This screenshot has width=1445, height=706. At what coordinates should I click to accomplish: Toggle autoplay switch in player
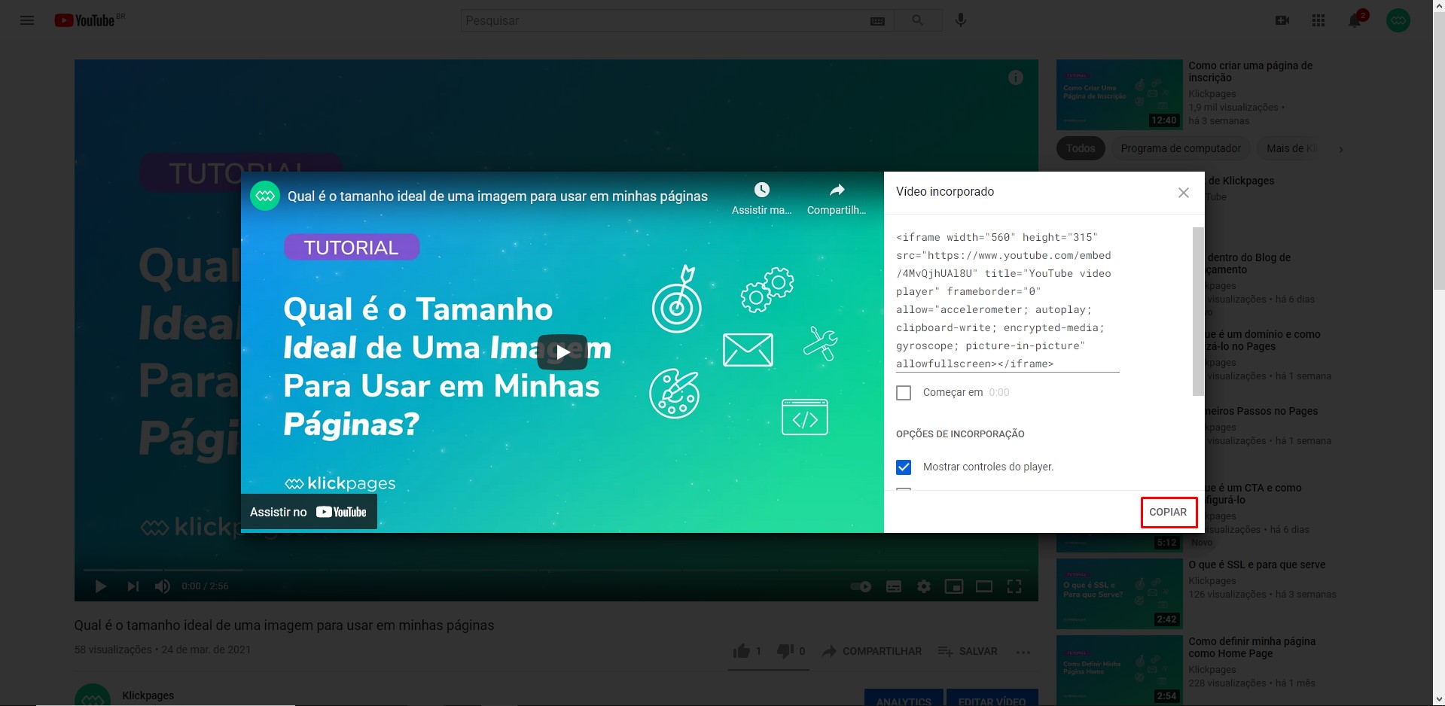click(x=861, y=586)
